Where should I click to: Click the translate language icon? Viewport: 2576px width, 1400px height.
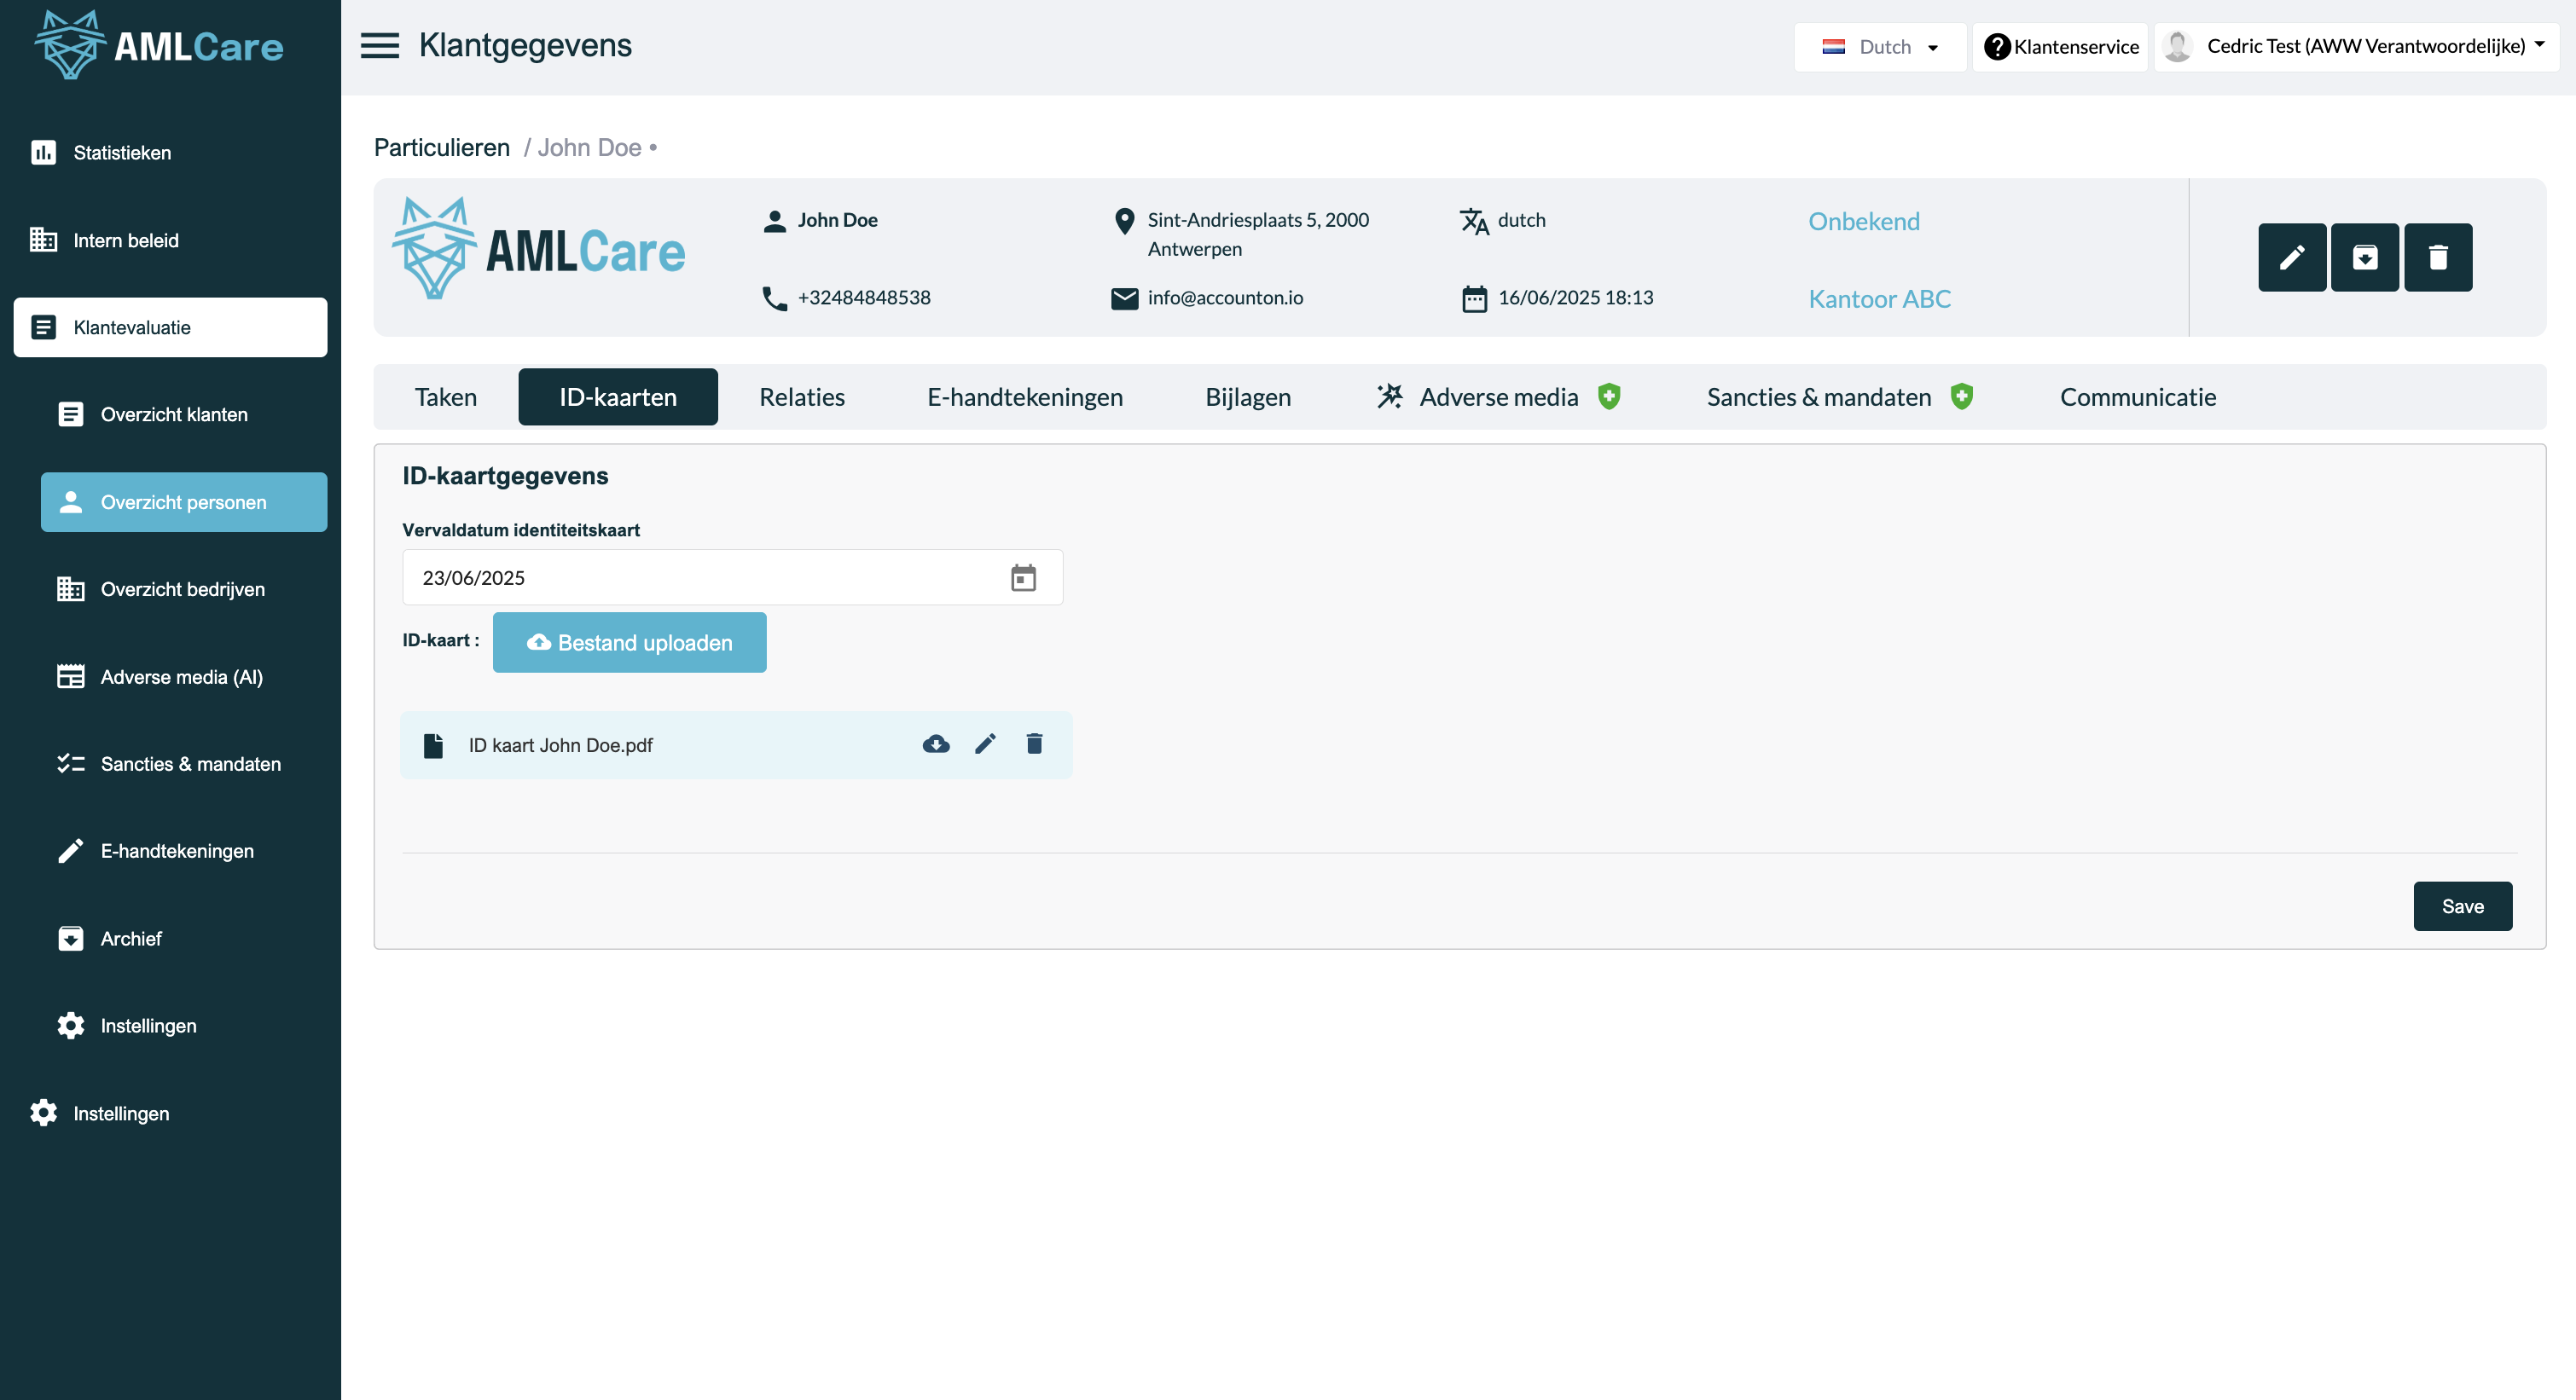tap(1474, 221)
